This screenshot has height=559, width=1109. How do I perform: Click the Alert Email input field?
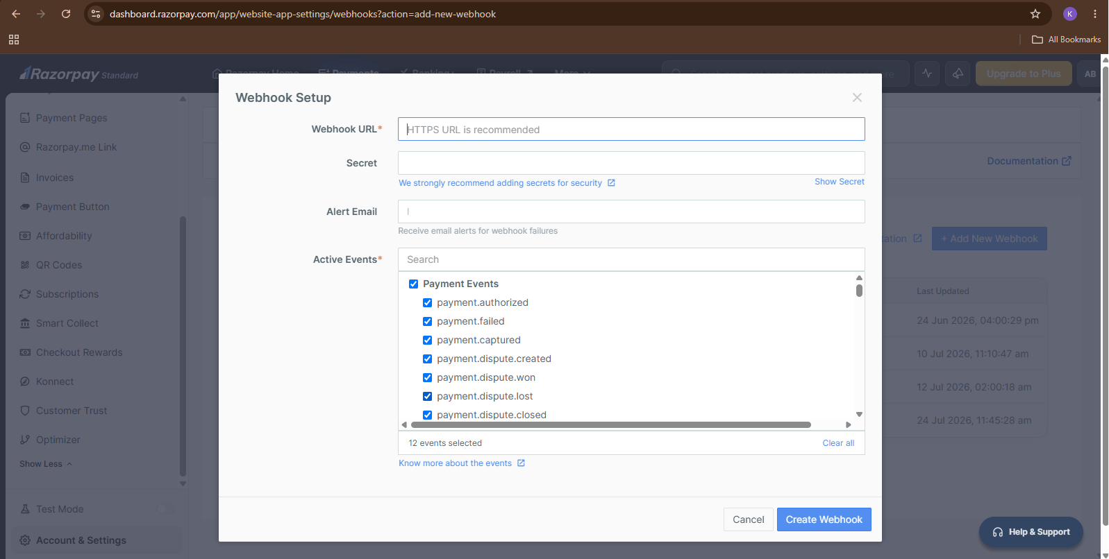coord(631,212)
